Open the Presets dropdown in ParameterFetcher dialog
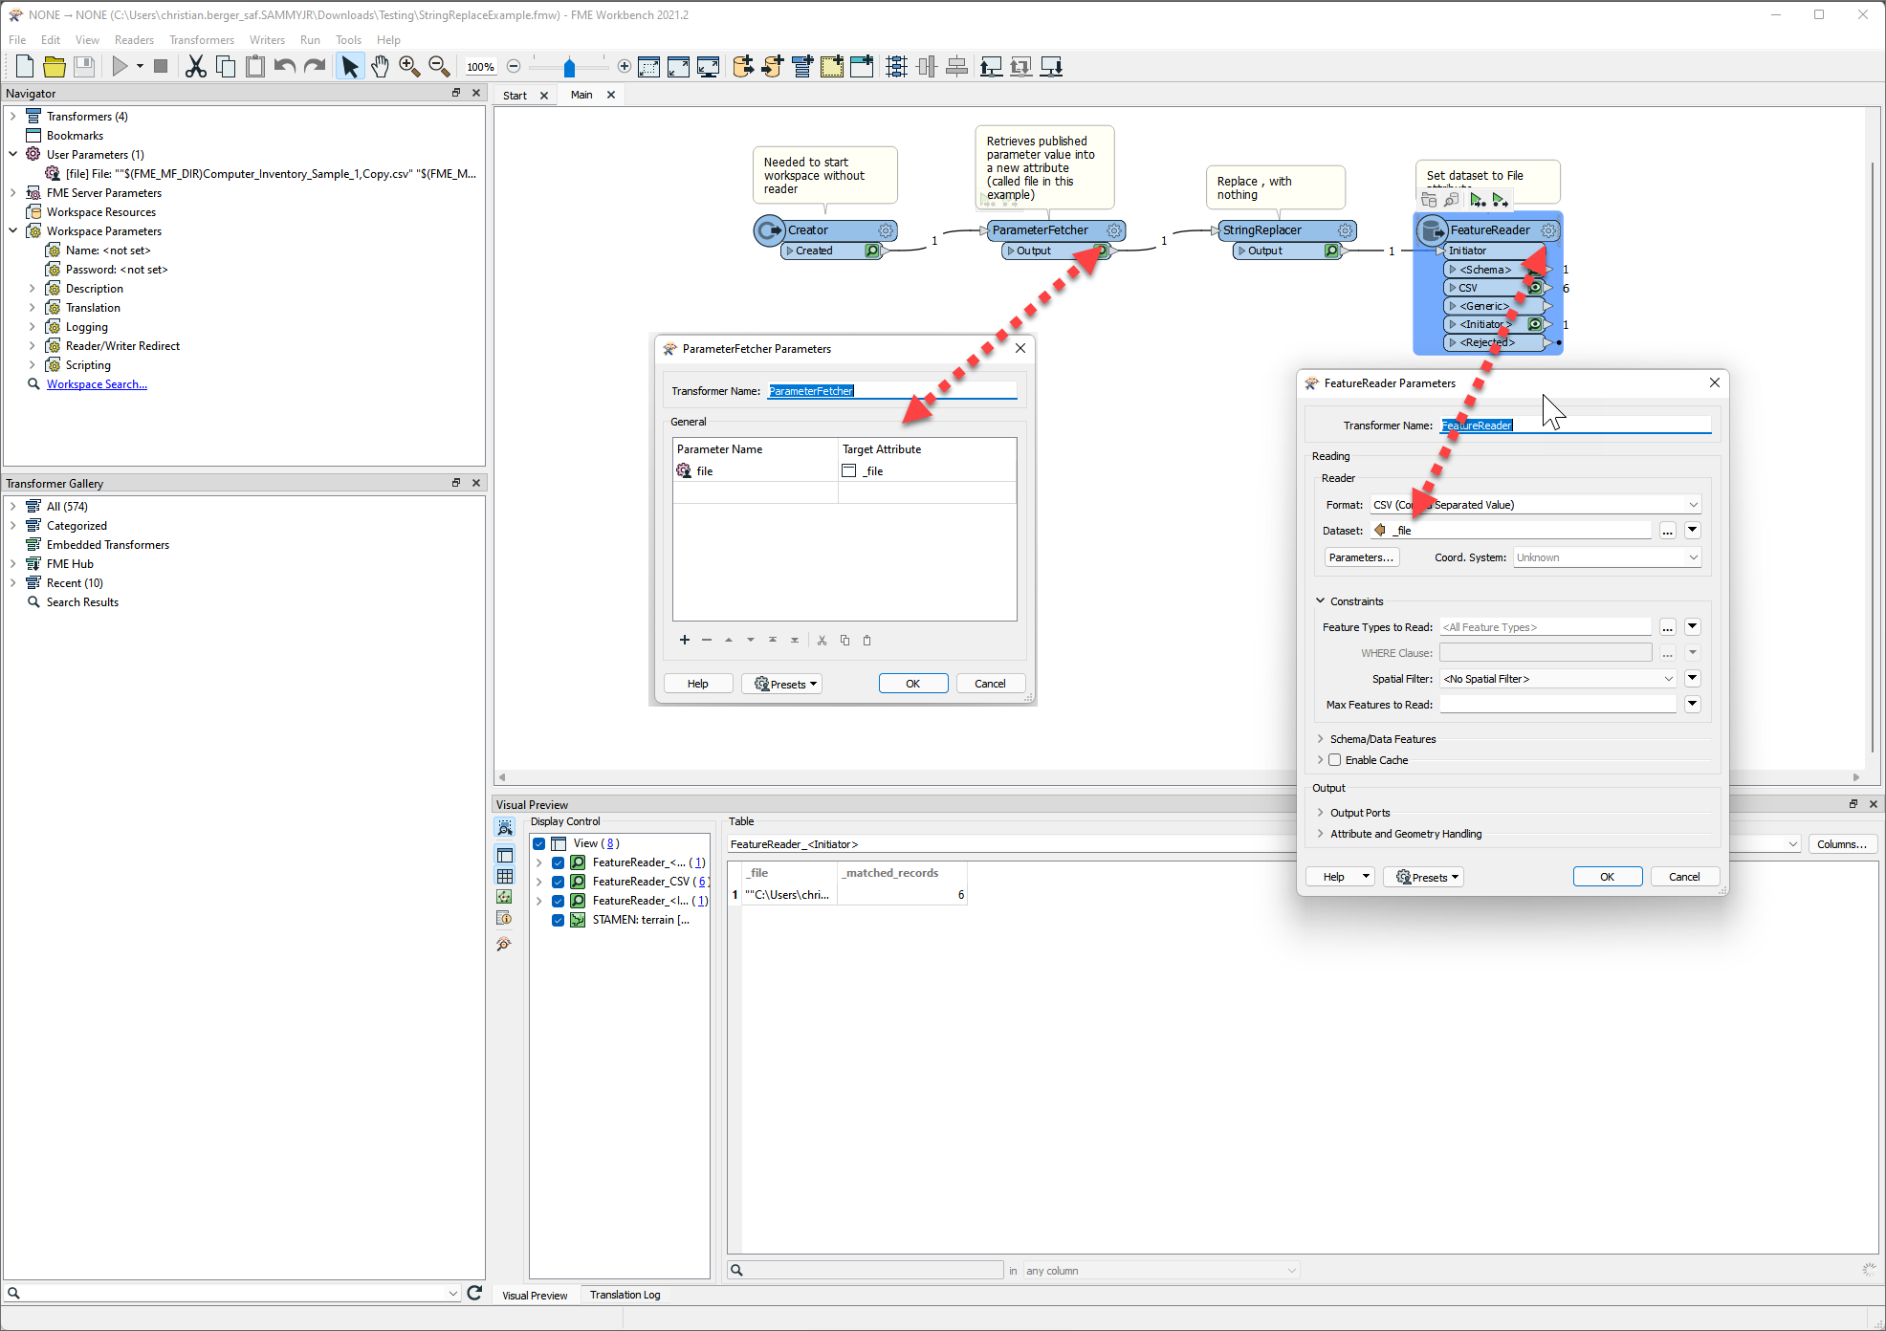 coord(782,684)
